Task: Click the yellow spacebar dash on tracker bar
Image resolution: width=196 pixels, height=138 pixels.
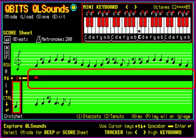Action: pos(24,78)
